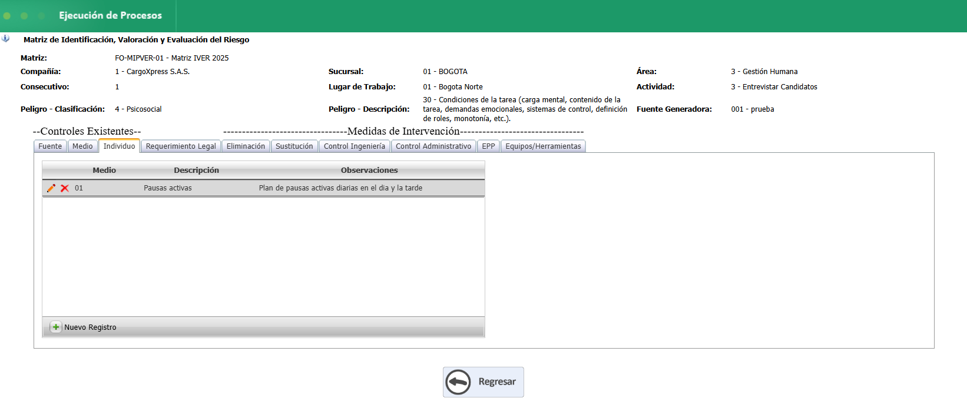Click the green plus Nuevo Registro icon

tap(55, 327)
